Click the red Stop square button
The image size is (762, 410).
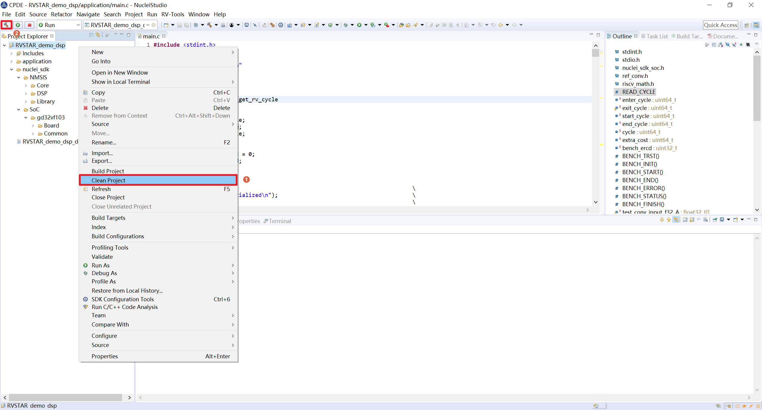29,25
